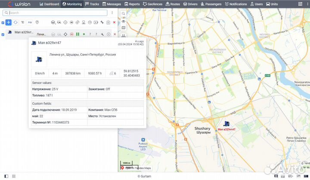Click the trailer column header icon
This screenshot has width=310, height=180.
coord(59,22)
